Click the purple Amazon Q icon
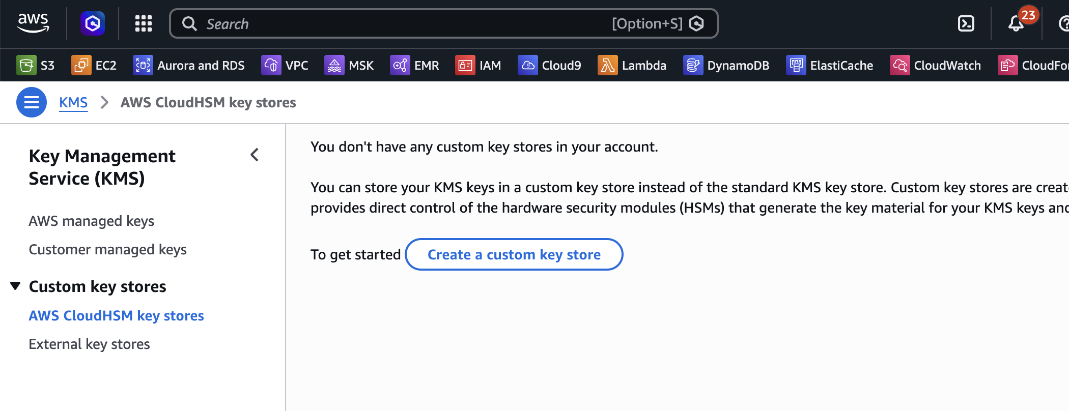The height and width of the screenshot is (411, 1069). pos(93,23)
